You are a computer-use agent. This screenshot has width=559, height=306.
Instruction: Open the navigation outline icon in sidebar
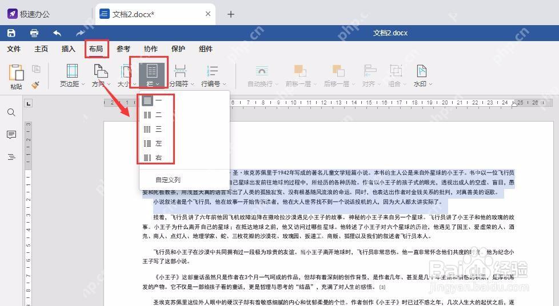(x=11, y=157)
